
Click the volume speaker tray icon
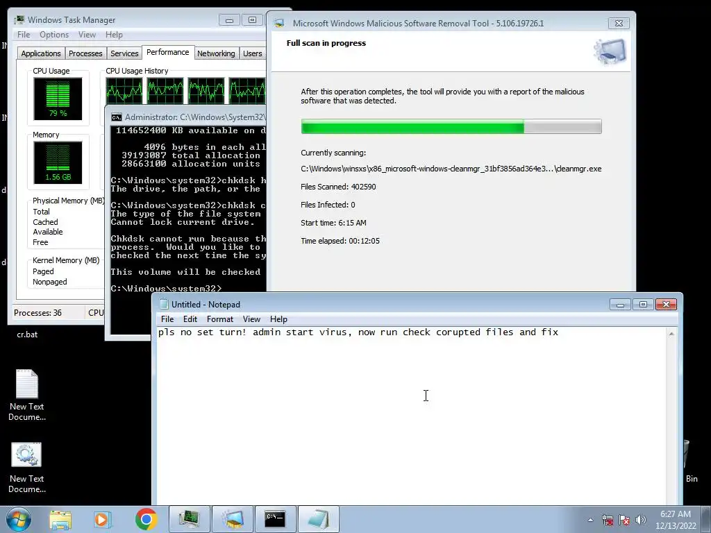pyautogui.click(x=640, y=520)
